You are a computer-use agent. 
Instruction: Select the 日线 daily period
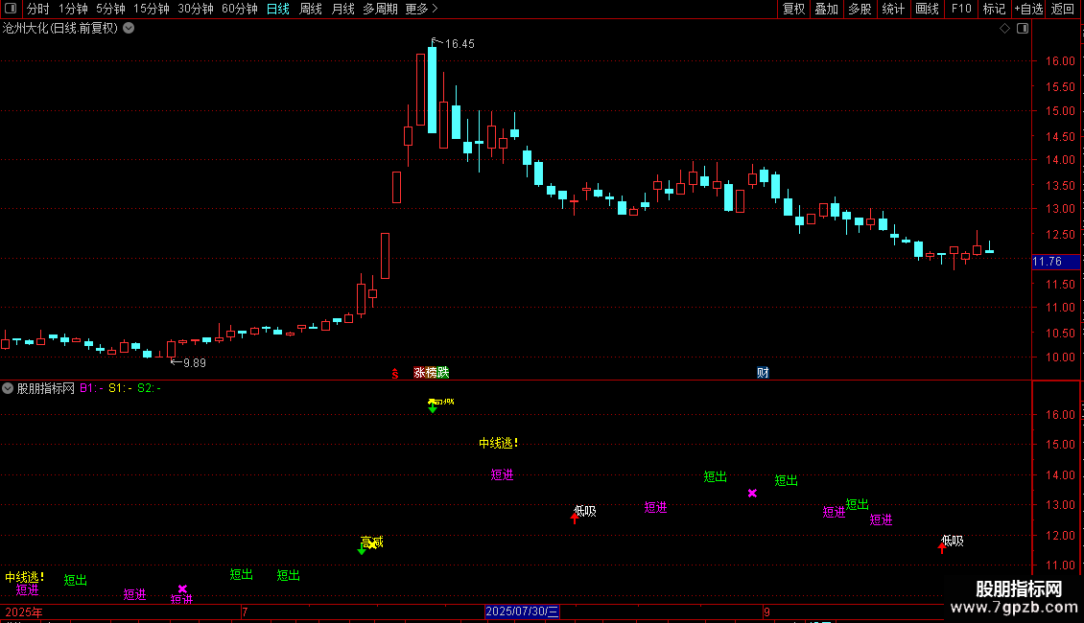click(x=278, y=9)
